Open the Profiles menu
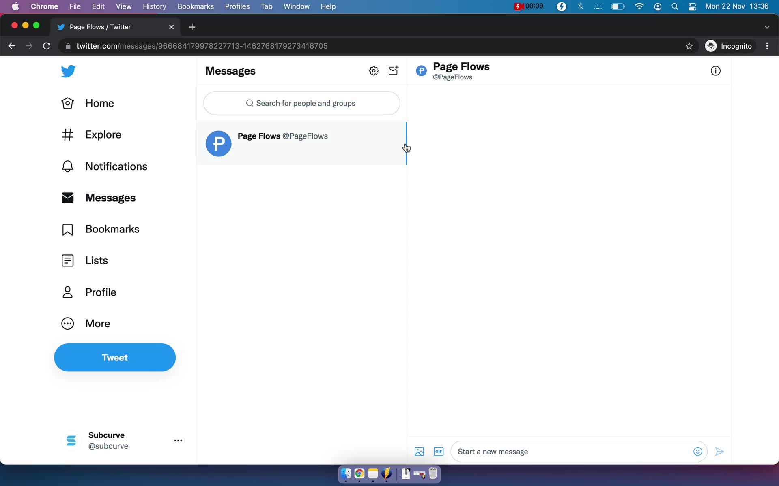Screen dimensions: 779x486 tap(237, 6)
